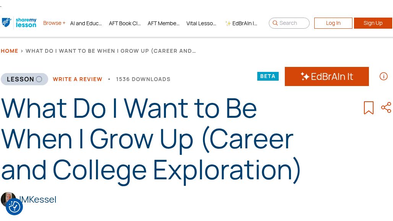Click the magnifying glass search icon
This screenshot has height=221, width=393.
(x=275, y=23)
